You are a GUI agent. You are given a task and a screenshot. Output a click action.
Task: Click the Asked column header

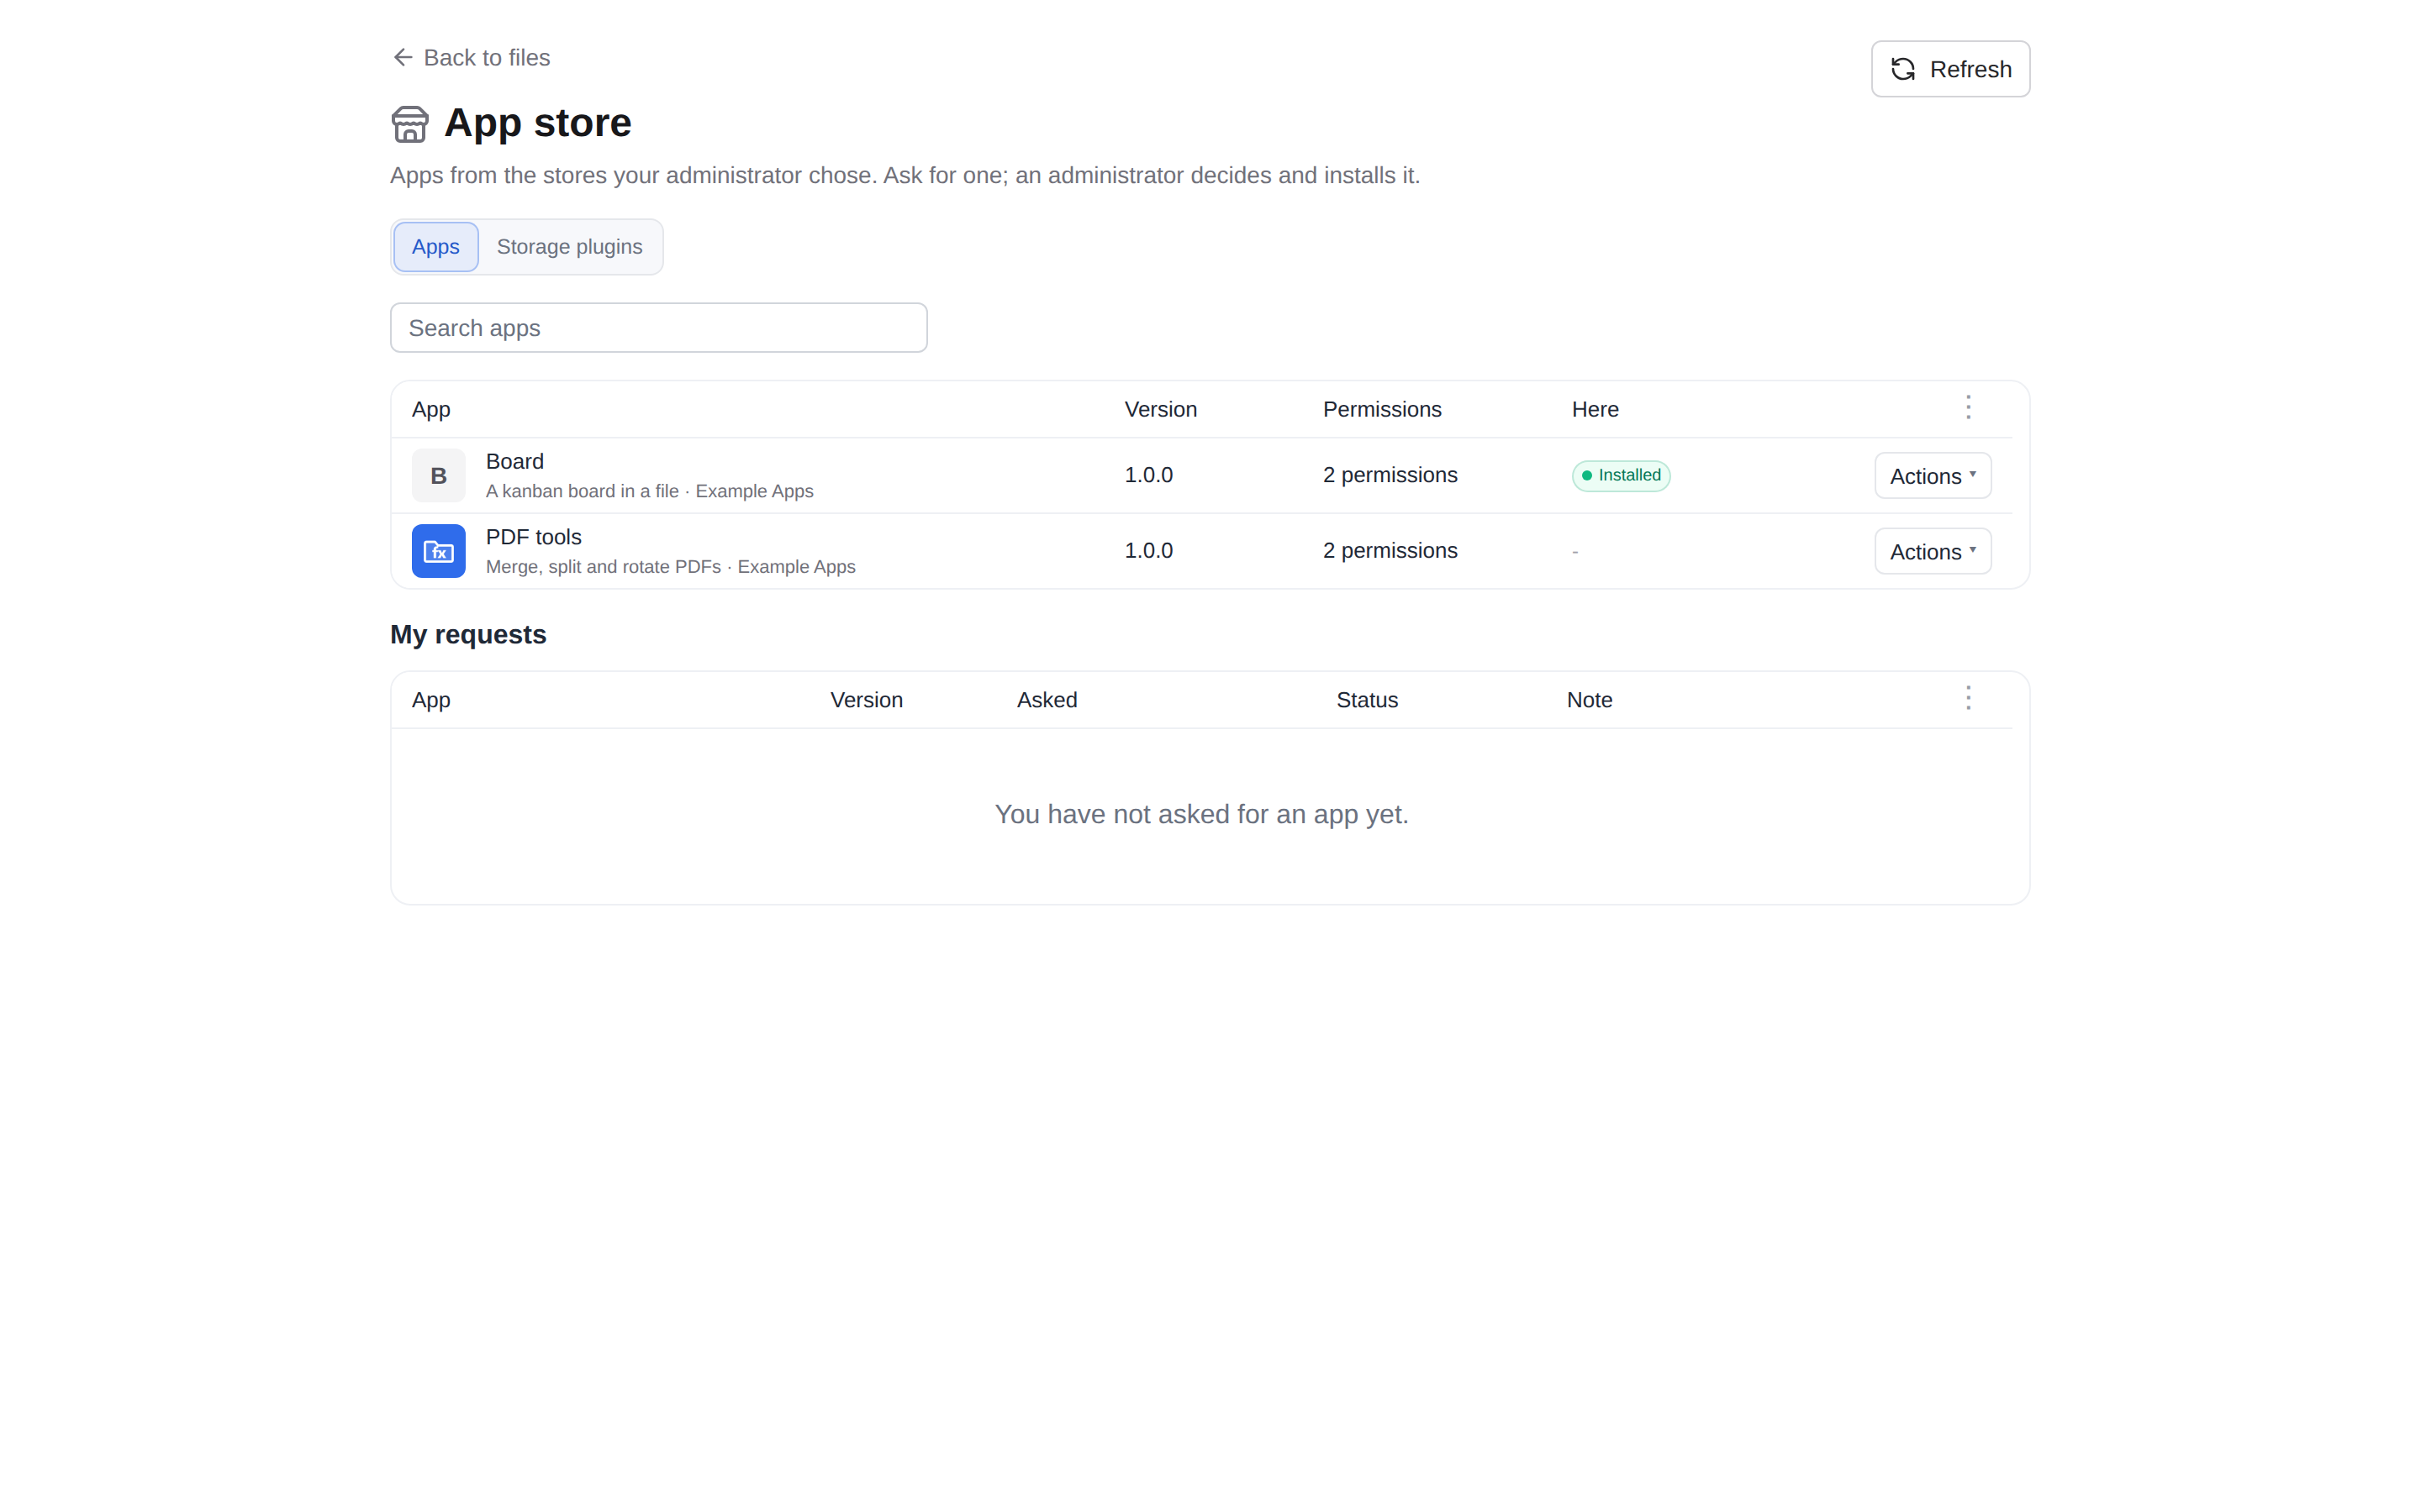[1047, 700]
